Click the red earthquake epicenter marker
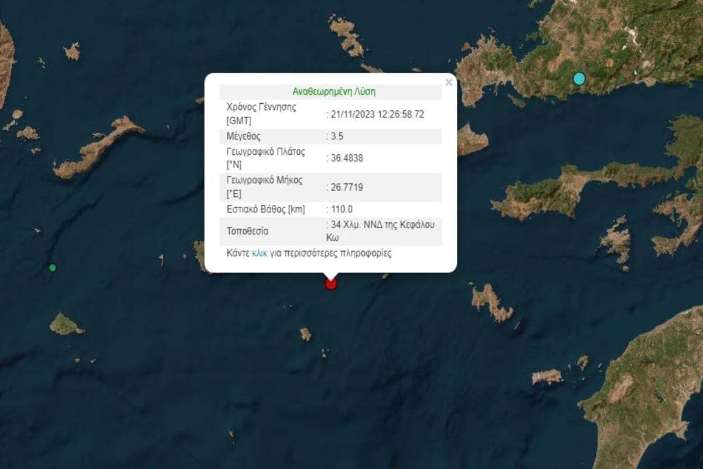703x469 pixels. (x=331, y=284)
